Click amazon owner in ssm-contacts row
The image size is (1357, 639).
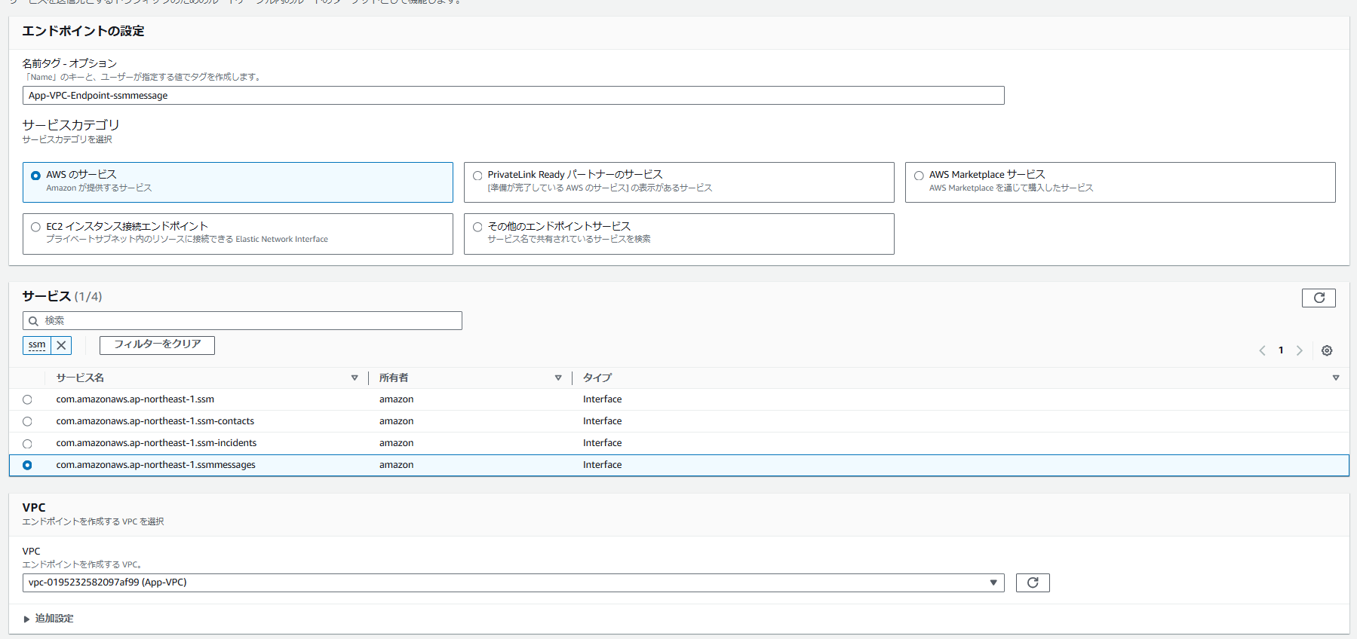click(x=396, y=421)
